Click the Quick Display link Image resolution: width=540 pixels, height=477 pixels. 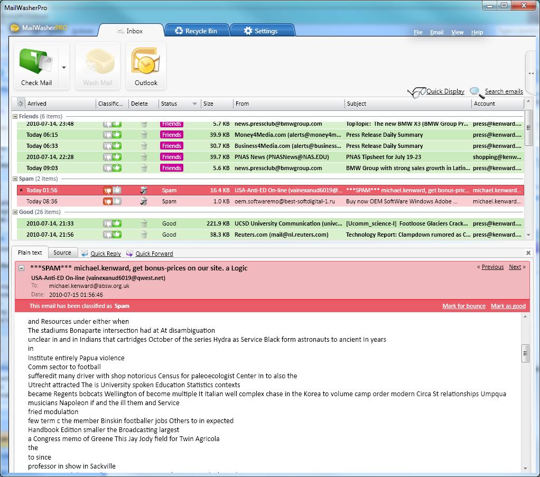(445, 91)
